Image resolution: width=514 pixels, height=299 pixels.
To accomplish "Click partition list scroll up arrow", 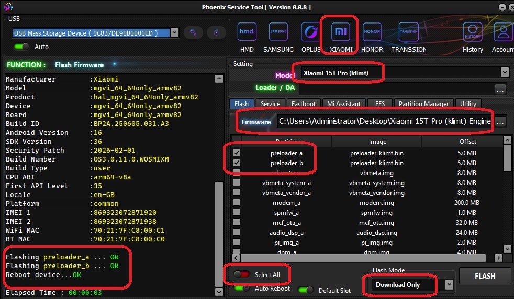I will tap(507, 140).
